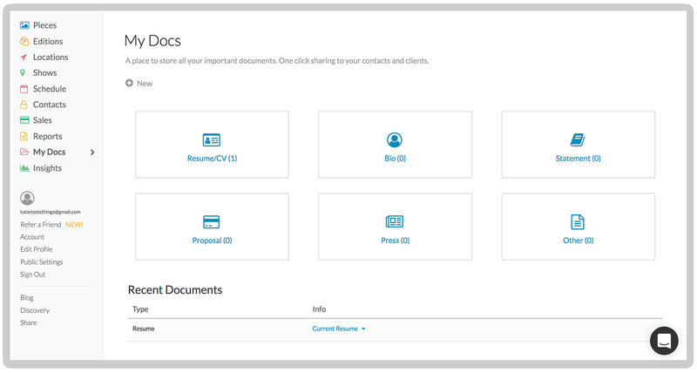The width and height of the screenshot is (697, 373).
Task: Click the Pieces image icon in sidebar
Action: click(x=24, y=25)
